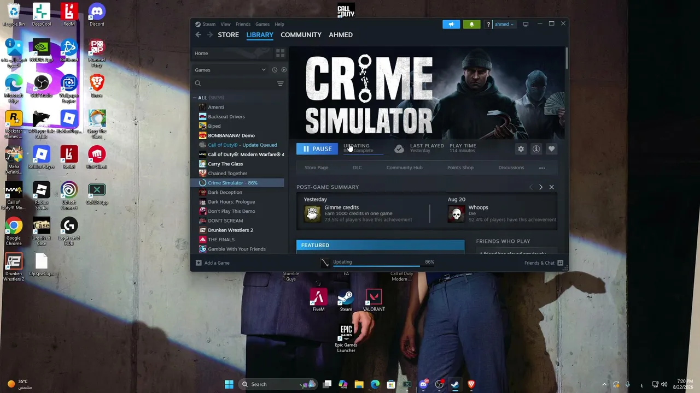The image size is (700, 393).
Task: Select the Logitech G HUB desktop icon
Action: coord(69,232)
